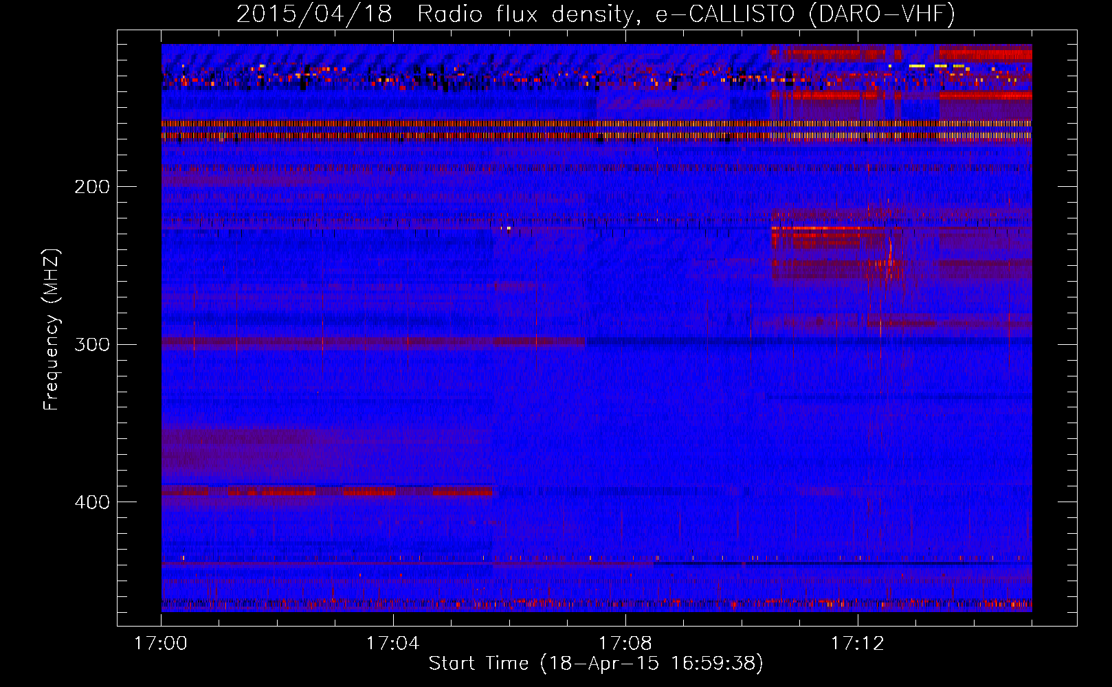
Task: Click the 'Frequency (MHZ)' axis label
Action: click(x=52, y=330)
